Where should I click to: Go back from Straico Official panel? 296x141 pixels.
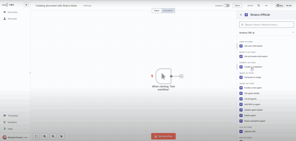tap(241, 15)
